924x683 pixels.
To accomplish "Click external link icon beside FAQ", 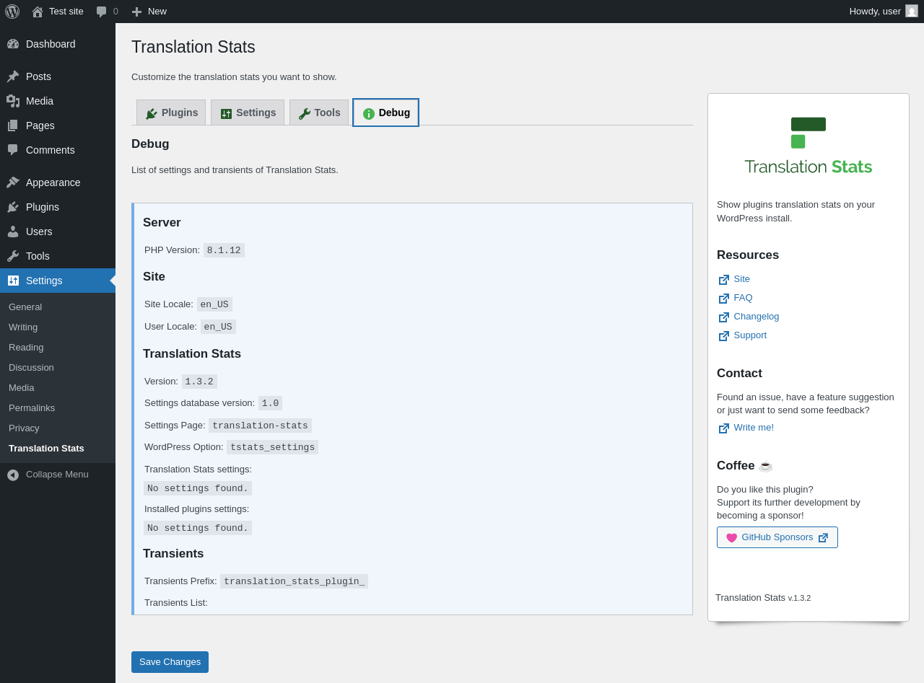I will point(724,299).
